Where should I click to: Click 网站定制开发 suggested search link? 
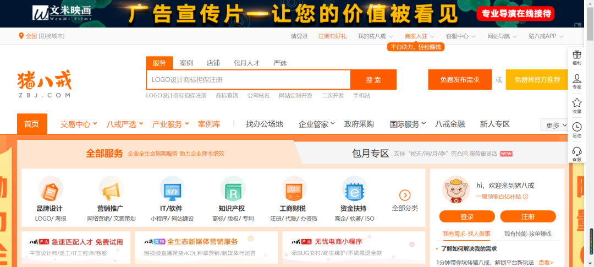pyautogui.click(x=295, y=96)
